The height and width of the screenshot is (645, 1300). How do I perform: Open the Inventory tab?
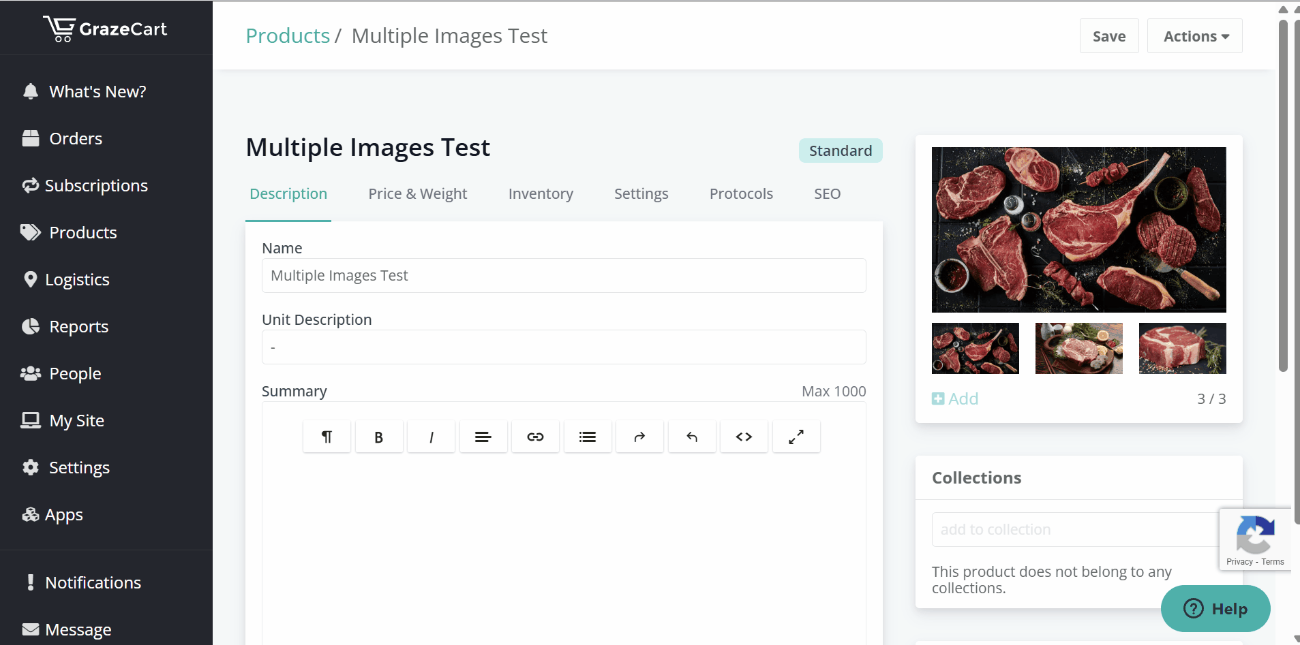(541, 194)
